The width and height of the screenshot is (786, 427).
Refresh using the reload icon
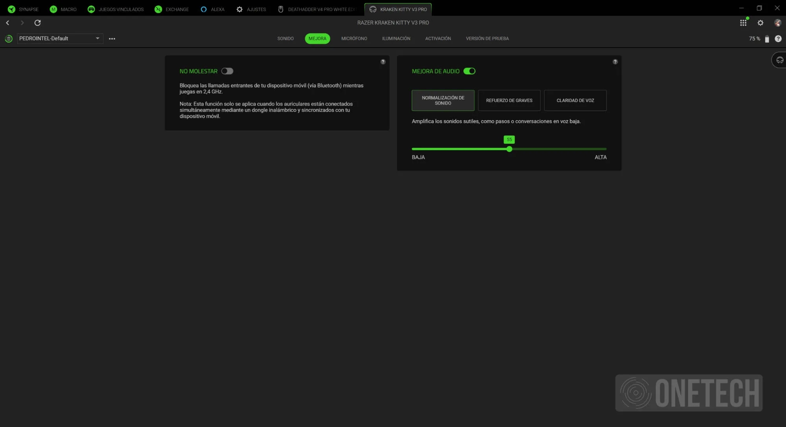coord(37,23)
